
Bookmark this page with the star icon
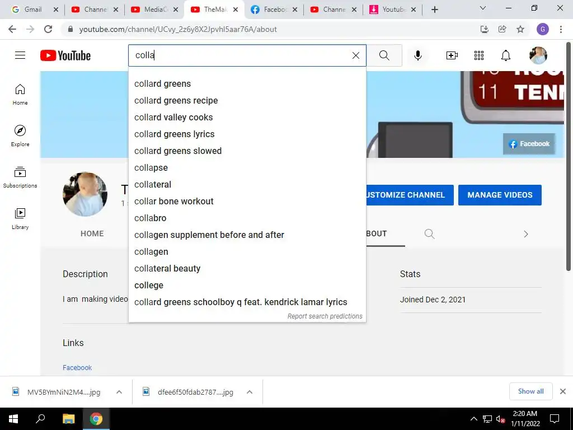520,29
